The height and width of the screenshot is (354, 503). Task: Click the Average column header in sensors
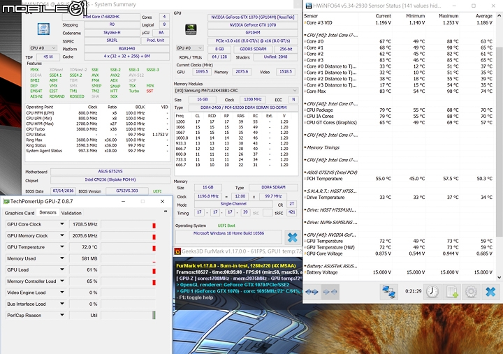point(483,16)
